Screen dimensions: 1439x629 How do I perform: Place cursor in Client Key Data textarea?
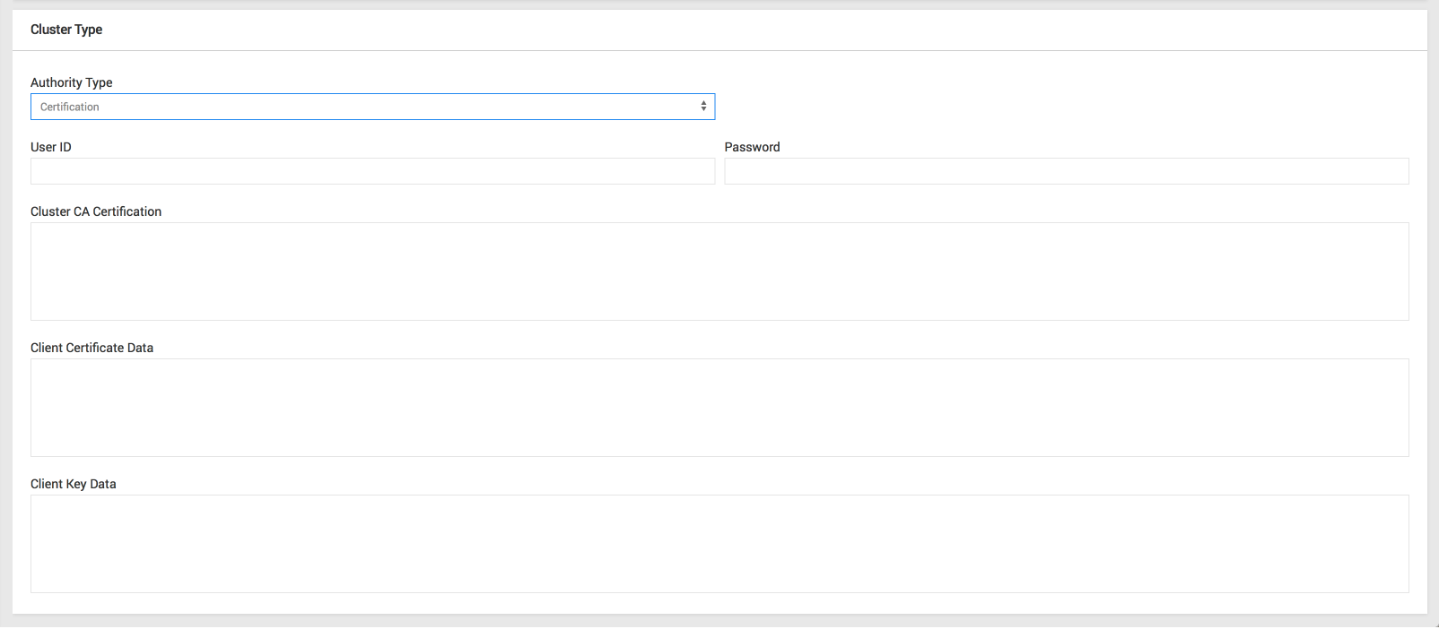pyautogui.click(x=719, y=544)
